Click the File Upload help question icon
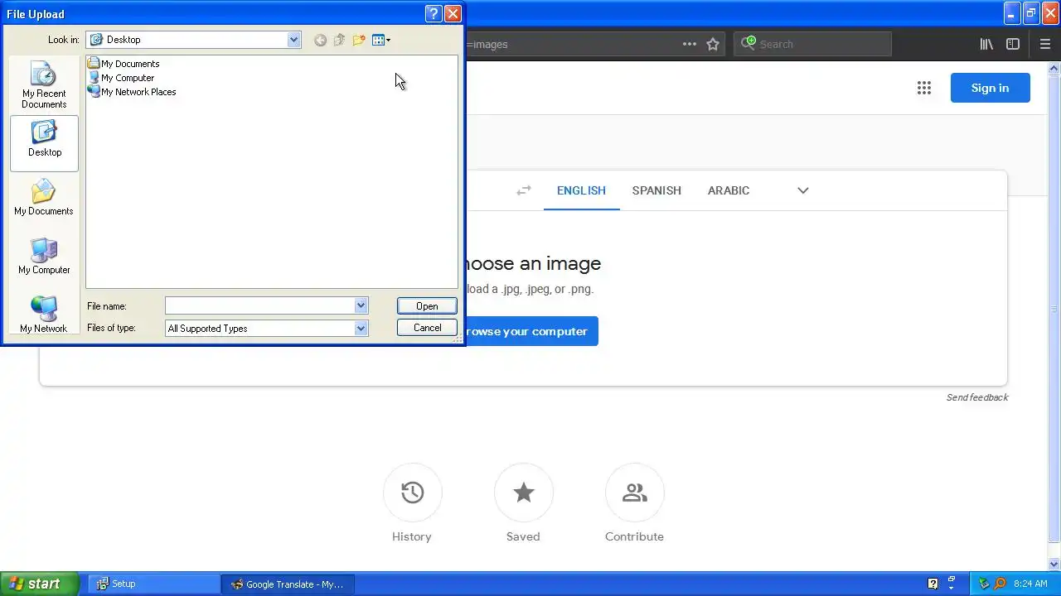The height and width of the screenshot is (596, 1061). point(433,14)
